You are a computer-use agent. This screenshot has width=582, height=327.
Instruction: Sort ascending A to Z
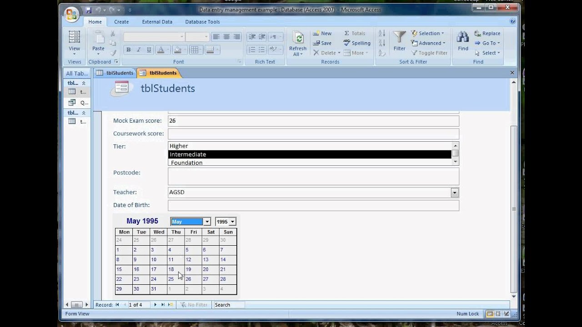click(x=381, y=34)
